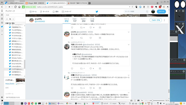Open the モーメント navigation item

(x=44, y=12)
